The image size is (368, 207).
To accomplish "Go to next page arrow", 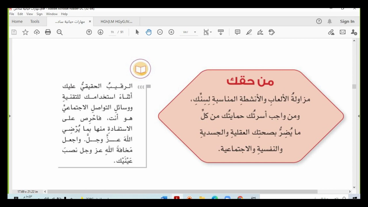I will (100, 32).
